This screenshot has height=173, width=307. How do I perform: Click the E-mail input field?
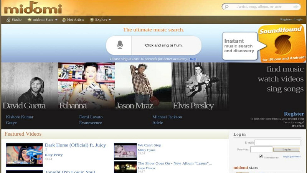pyautogui.click(x=277, y=143)
